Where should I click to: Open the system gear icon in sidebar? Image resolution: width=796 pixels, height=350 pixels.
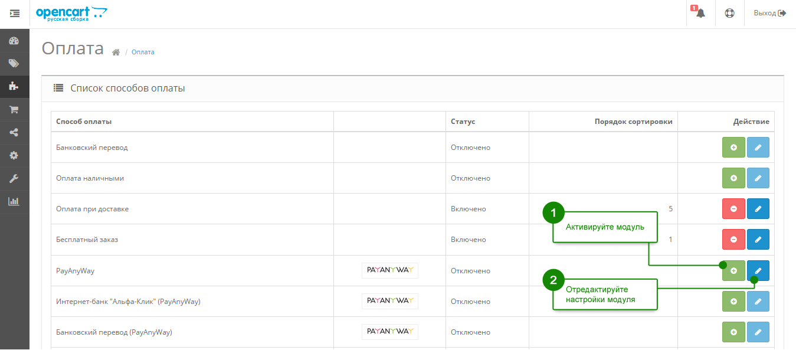pyautogui.click(x=14, y=155)
